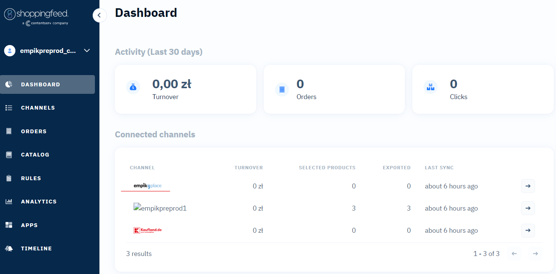Click the Timeline bell icon in sidebar

click(x=9, y=248)
